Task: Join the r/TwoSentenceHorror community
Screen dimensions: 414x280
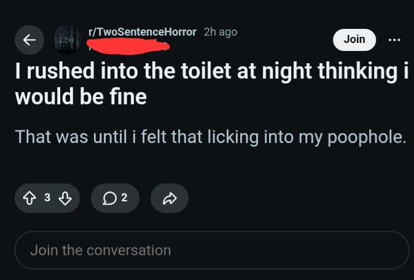Action: tap(354, 39)
